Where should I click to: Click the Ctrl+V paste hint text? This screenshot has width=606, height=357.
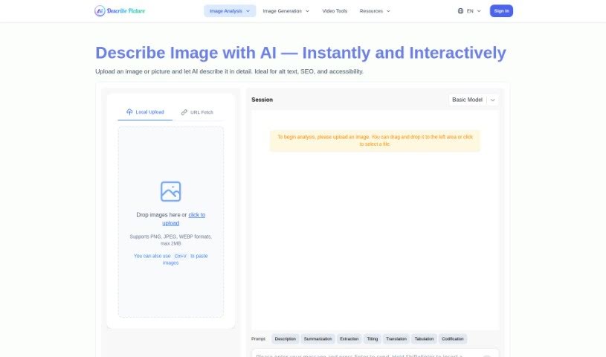coord(170,259)
